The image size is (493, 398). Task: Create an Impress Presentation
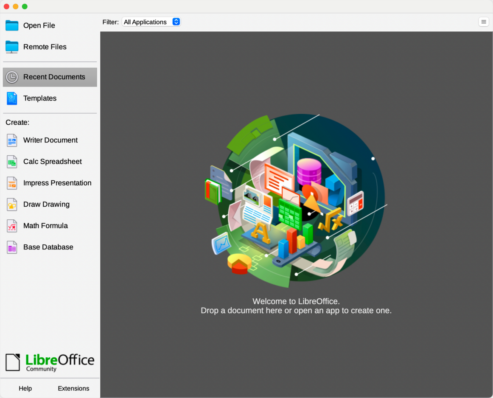pos(50,183)
